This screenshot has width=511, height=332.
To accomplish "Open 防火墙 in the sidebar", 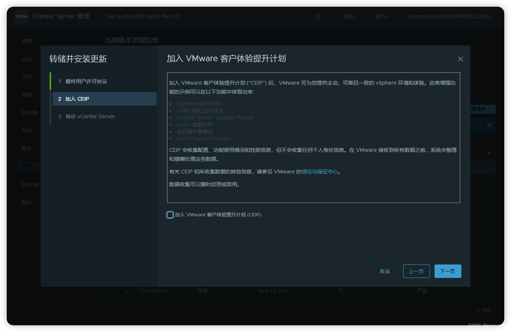I will click(29, 113).
